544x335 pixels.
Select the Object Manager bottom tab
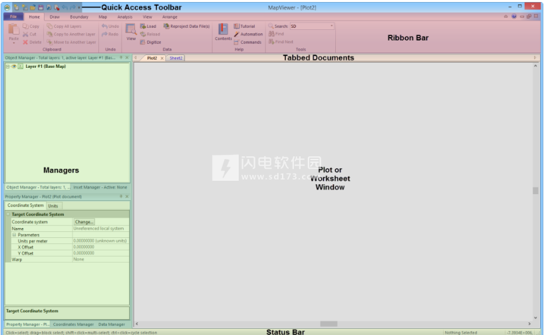pyautogui.click(x=37, y=187)
